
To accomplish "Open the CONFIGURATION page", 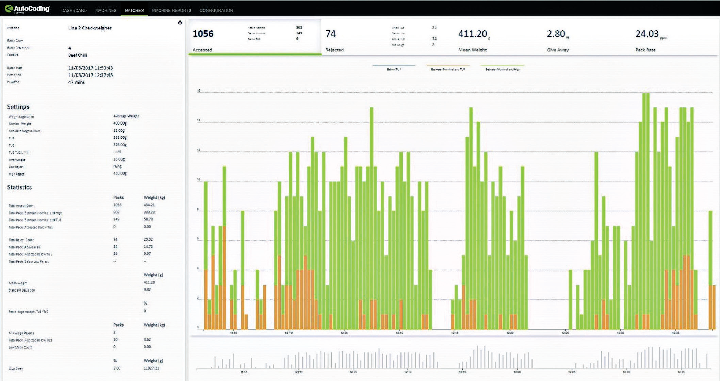I will tap(216, 10).
